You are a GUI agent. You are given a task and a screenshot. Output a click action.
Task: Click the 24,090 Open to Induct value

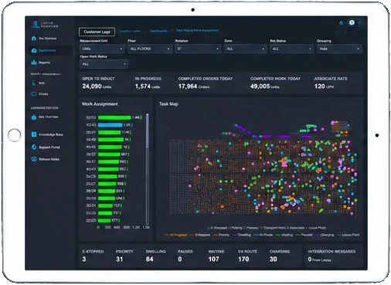92,87
